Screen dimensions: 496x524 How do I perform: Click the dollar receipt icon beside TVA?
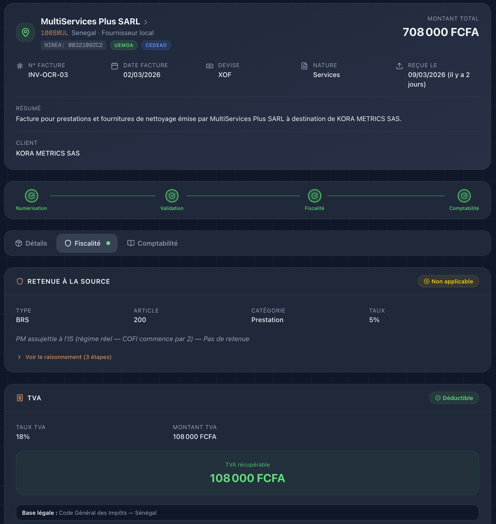pyautogui.click(x=20, y=398)
